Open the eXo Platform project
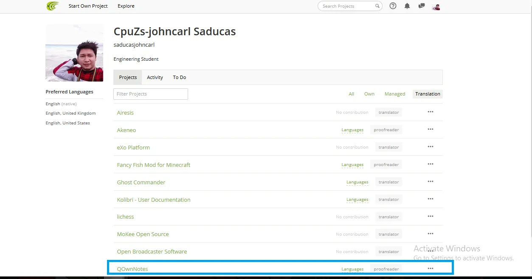 tap(133, 147)
